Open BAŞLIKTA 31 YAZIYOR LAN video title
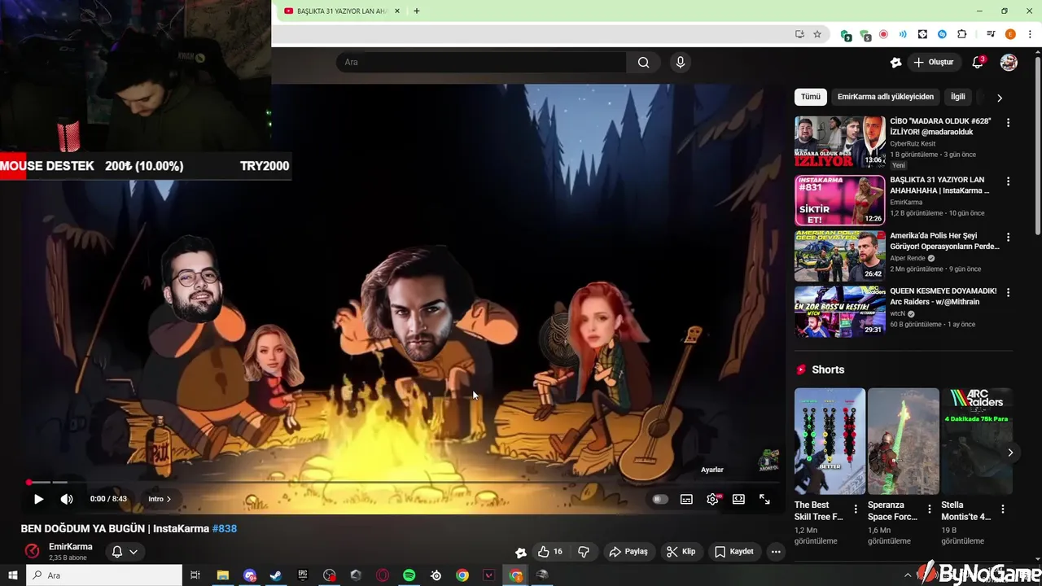Viewport: 1042px width, 586px height. click(x=940, y=185)
